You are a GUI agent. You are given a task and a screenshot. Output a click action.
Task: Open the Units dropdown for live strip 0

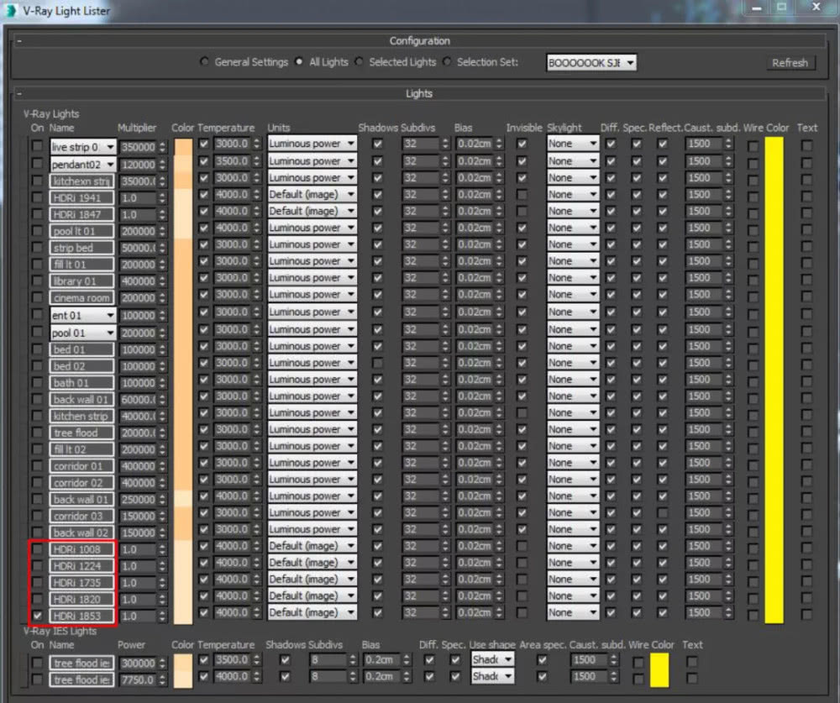(350, 144)
